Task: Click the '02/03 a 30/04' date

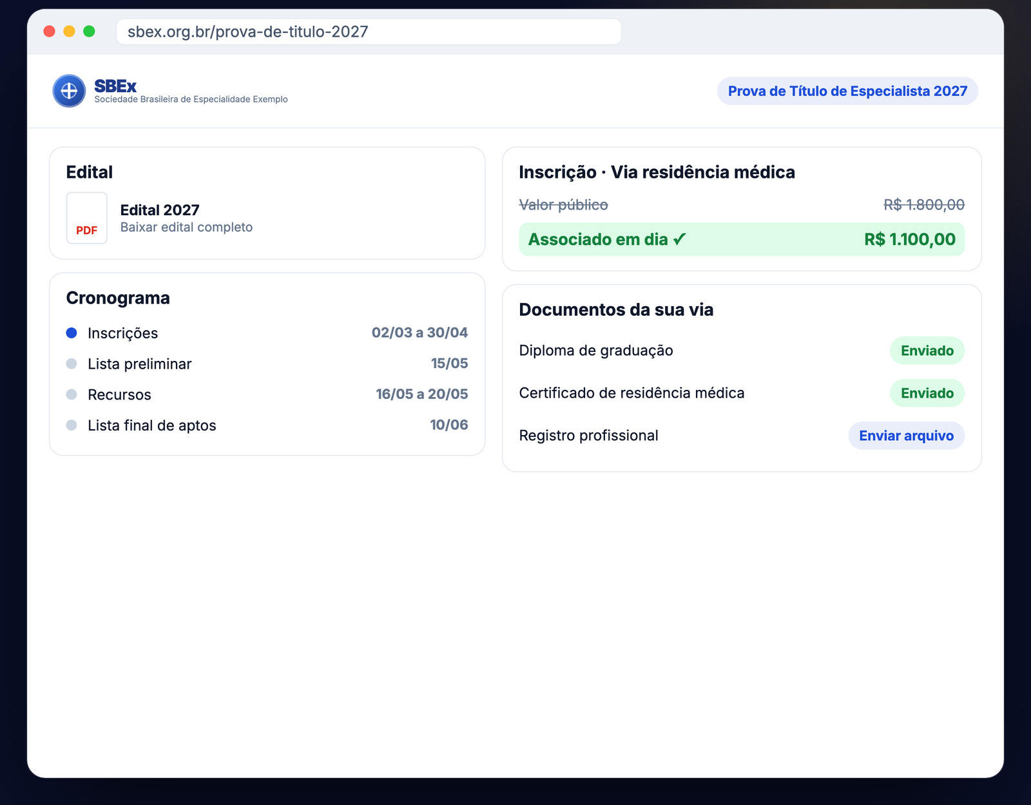Action: pos(419,333)
